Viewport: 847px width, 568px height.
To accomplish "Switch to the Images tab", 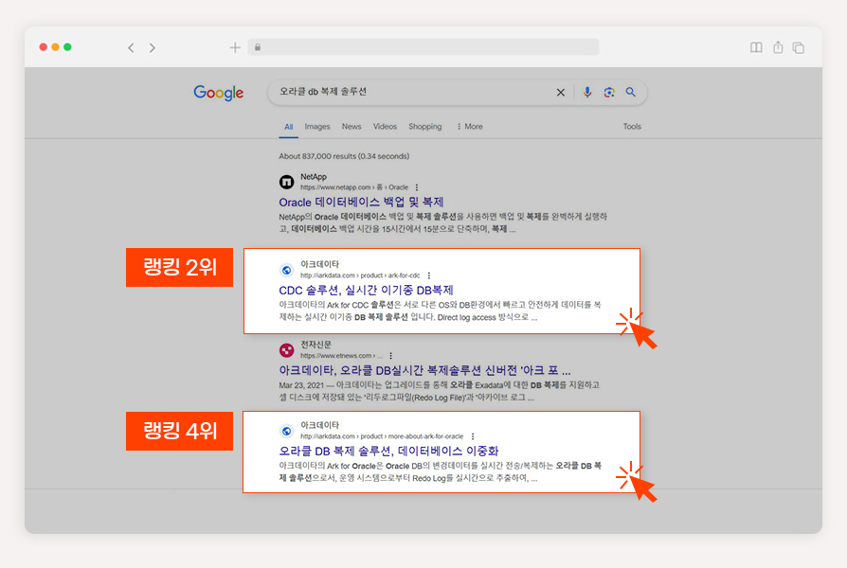I will pos(317,126).
